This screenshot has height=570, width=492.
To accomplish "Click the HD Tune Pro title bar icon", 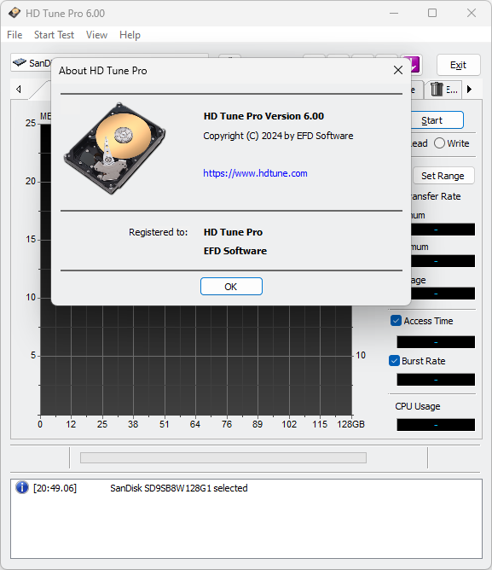I will point(14,13).
